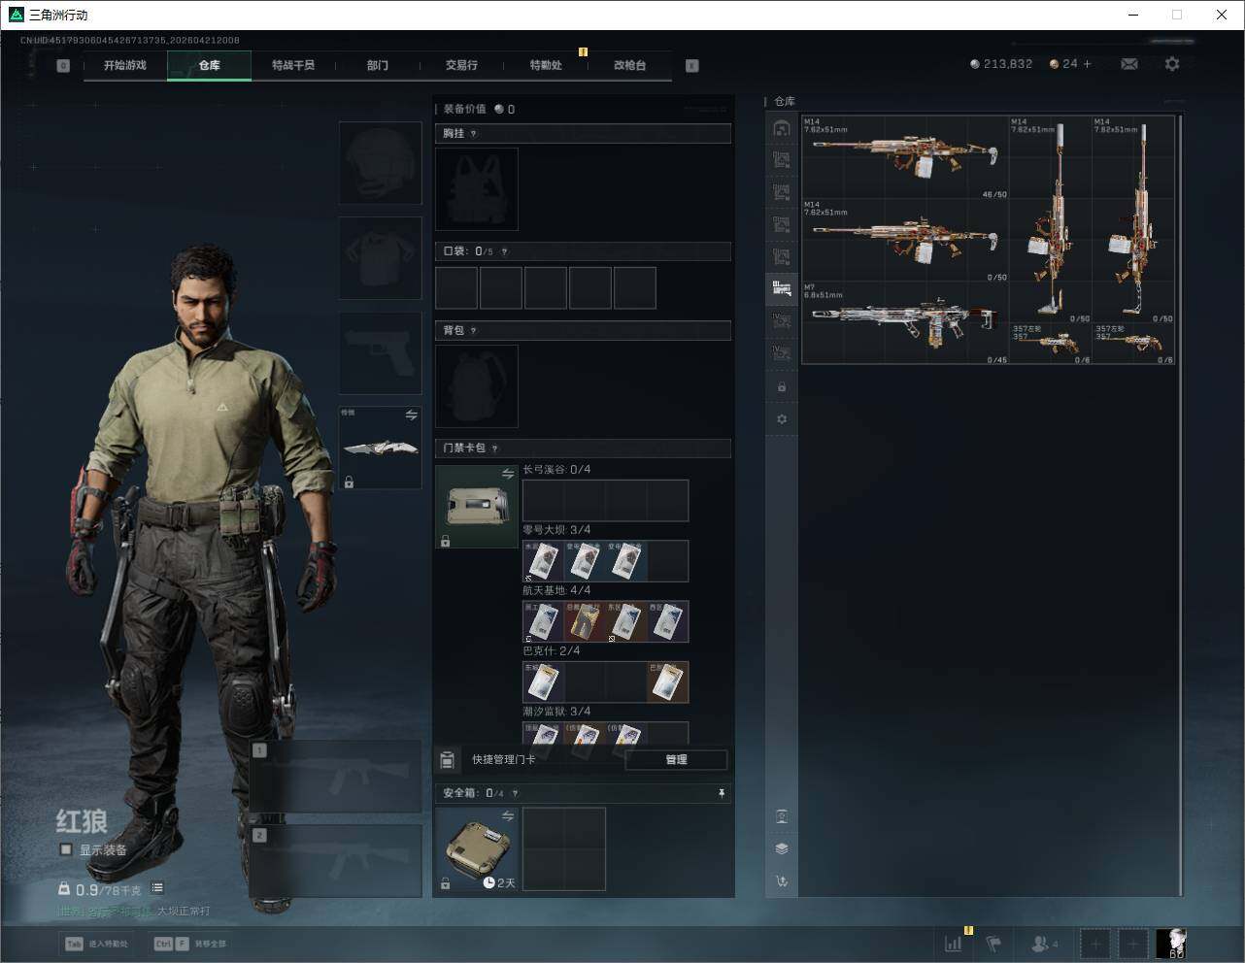
Task: Select the M7 6.8x51mm rifle
Action: coord(906,324)
